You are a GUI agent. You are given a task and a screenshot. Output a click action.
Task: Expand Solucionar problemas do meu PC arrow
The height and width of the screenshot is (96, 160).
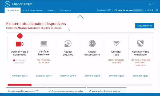click(39, 91)
